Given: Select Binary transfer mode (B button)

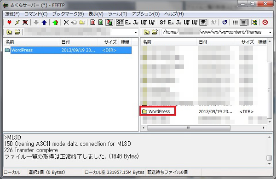Looking at the screenshot, I should (101, 23).
